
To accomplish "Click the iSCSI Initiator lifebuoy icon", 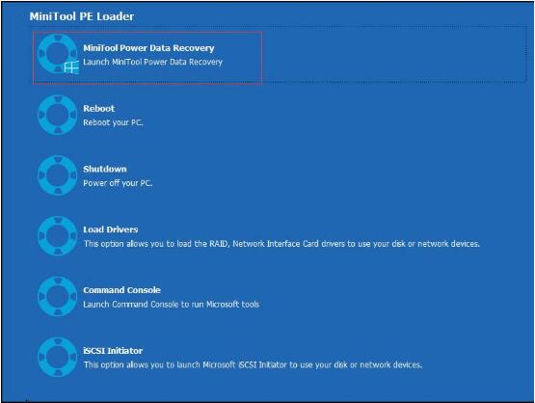I will [x=57, y=357].
